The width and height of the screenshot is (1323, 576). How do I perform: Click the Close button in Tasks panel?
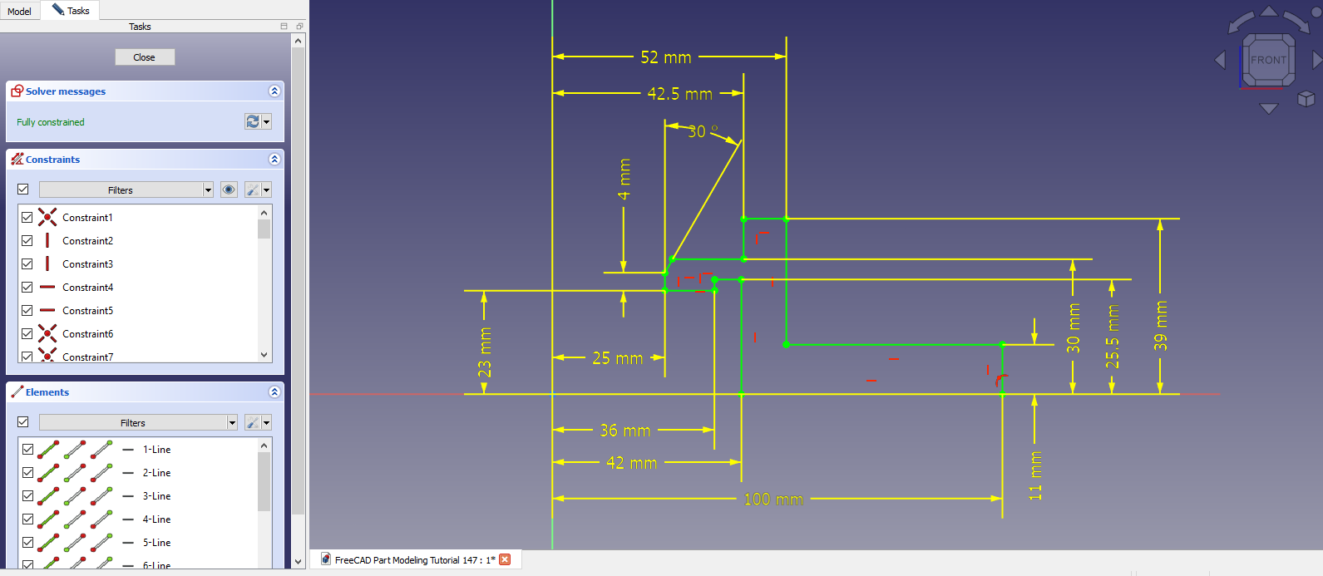(145, 57)
